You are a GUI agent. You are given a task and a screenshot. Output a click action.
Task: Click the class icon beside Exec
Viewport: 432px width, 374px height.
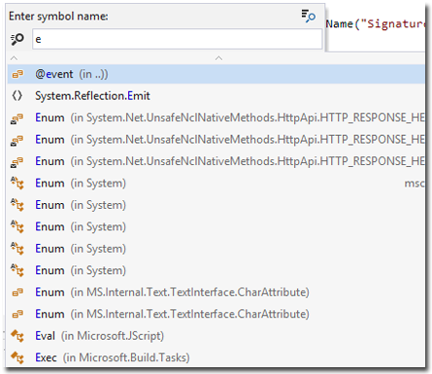click(x=17, y=357)
